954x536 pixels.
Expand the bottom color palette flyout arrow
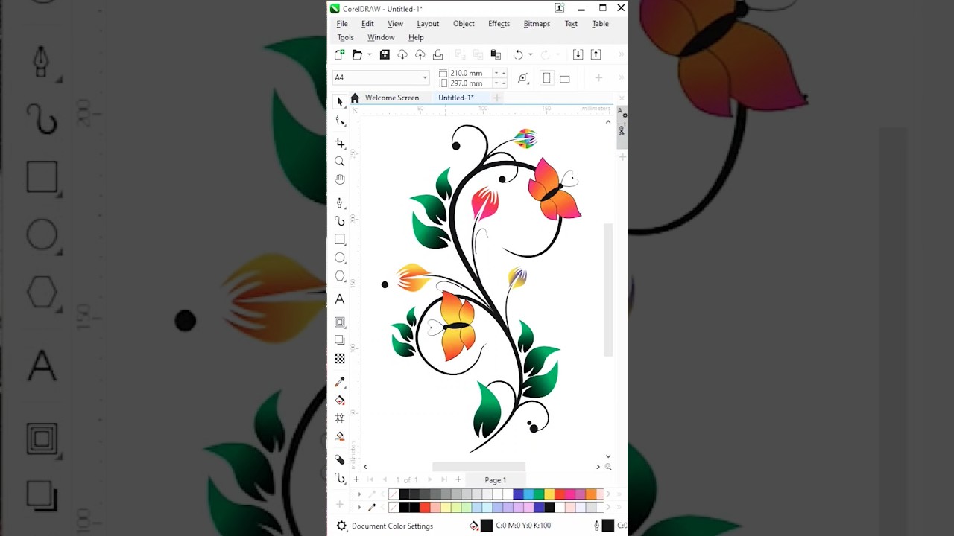tap(359, 507)
